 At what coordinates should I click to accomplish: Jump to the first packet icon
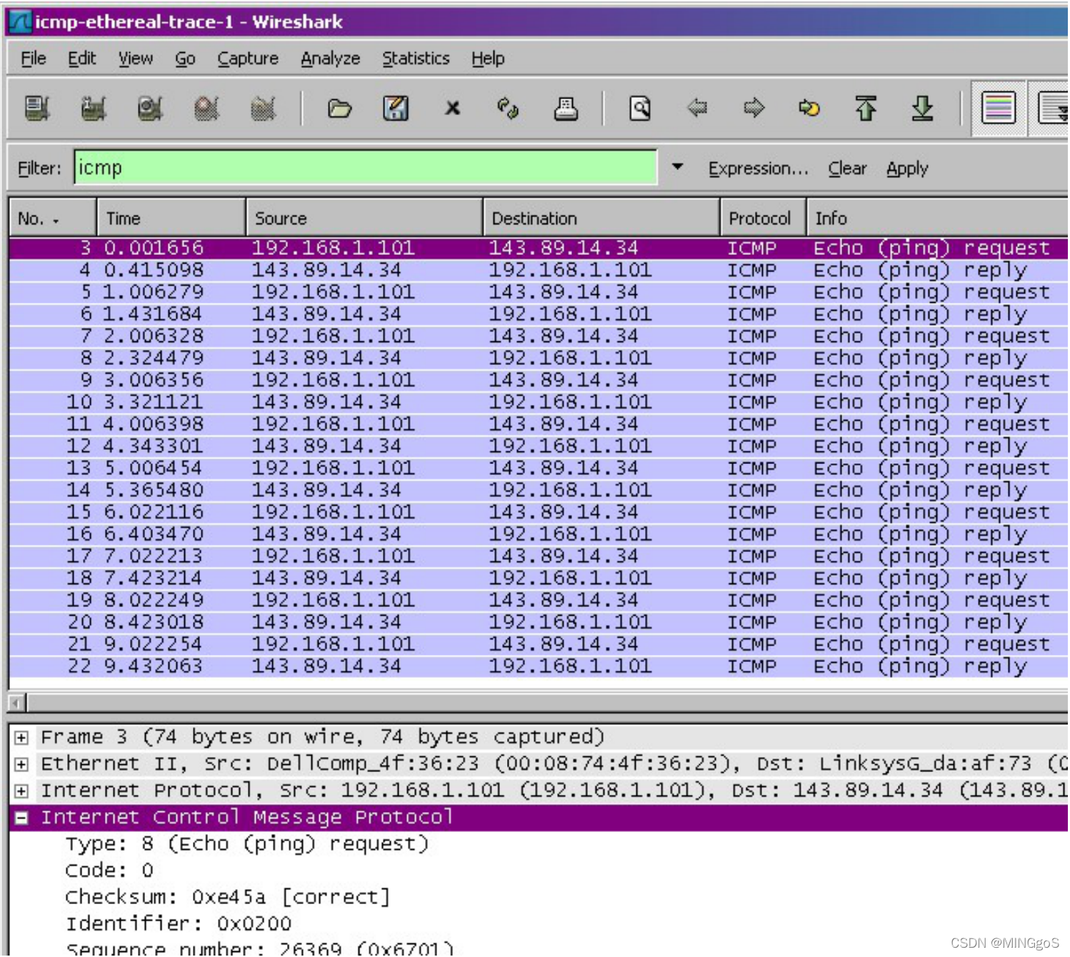[866, 109]
